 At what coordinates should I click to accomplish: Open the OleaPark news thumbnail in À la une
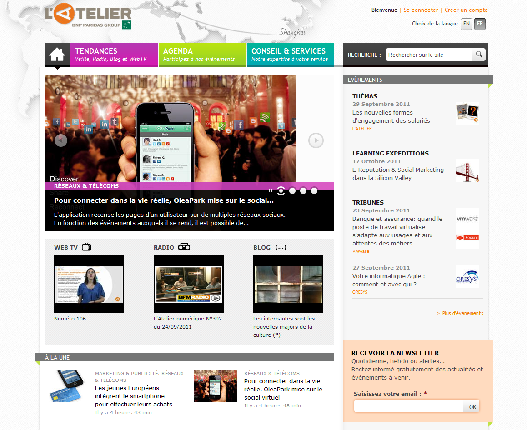point(216,386)
